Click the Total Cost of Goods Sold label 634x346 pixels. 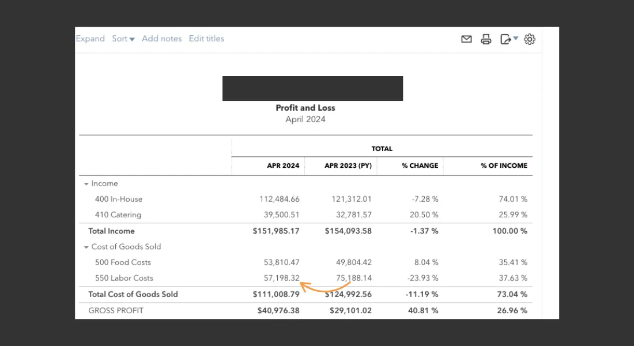[133, 294]
